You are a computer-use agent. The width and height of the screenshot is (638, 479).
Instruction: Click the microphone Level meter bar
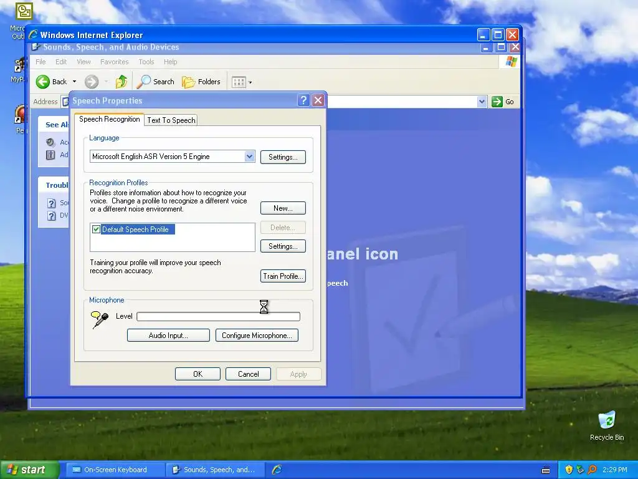pos(219,316)
